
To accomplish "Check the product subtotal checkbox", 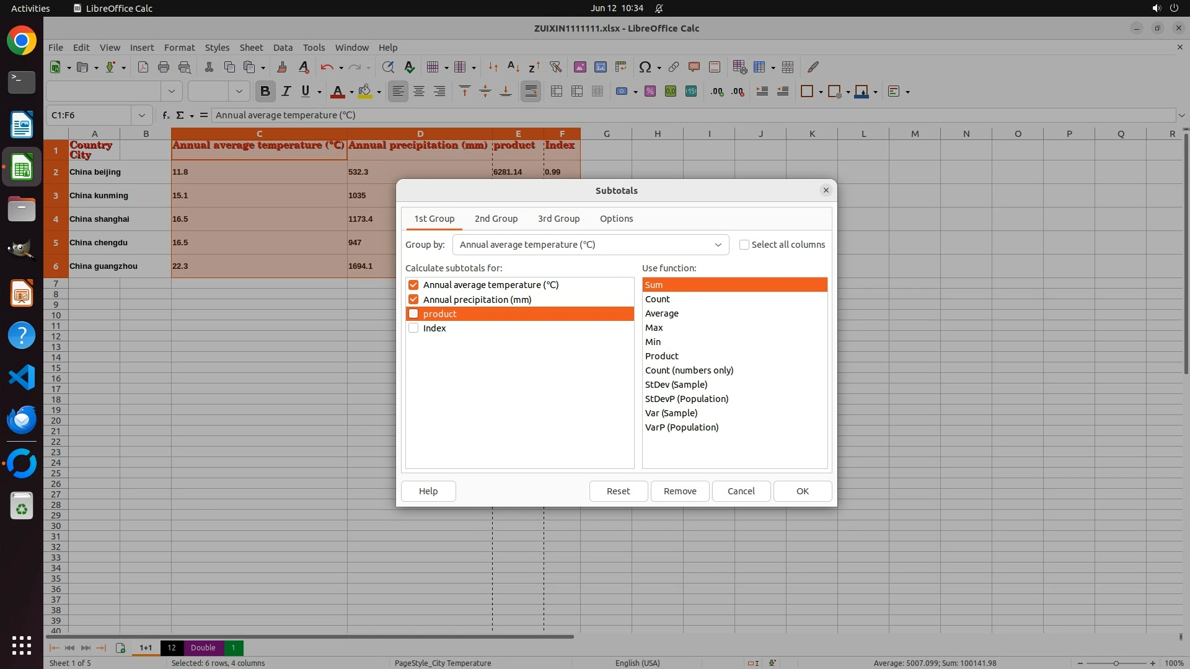I will (x=413, y=314).
